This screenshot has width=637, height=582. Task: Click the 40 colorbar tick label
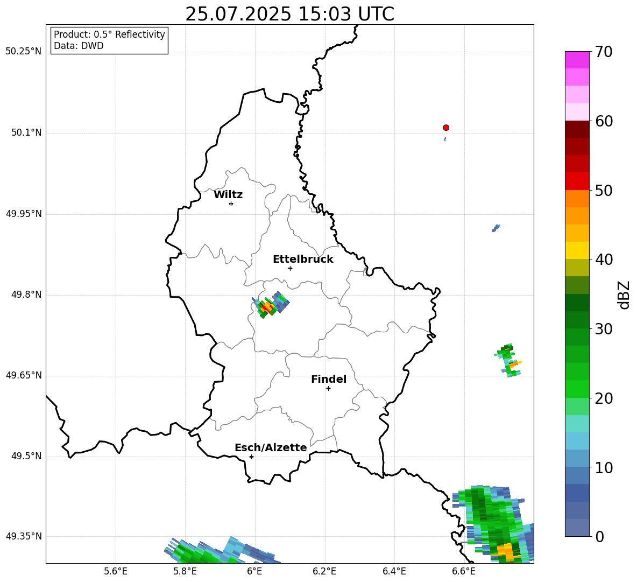pyautogui.click(x=604, y=260)
